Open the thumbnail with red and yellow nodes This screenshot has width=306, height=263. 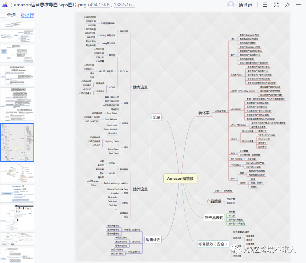click(x=17, y=173)
